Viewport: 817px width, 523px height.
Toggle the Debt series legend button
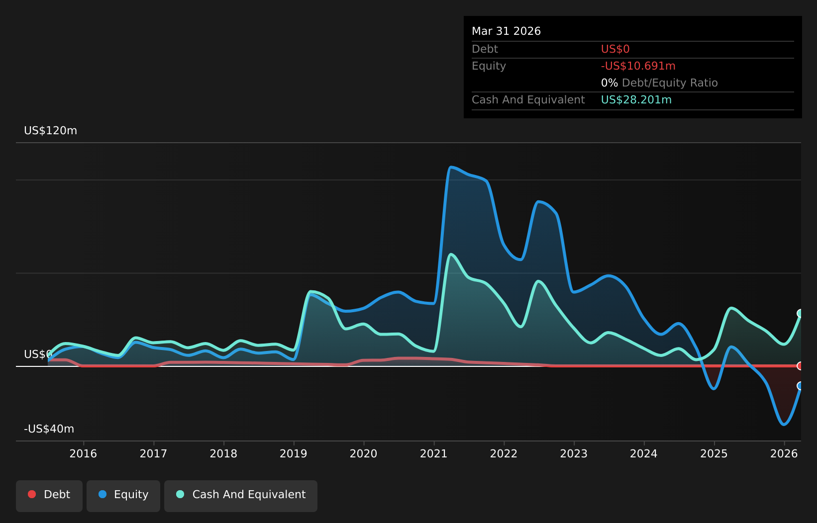(x=49, y=496)
